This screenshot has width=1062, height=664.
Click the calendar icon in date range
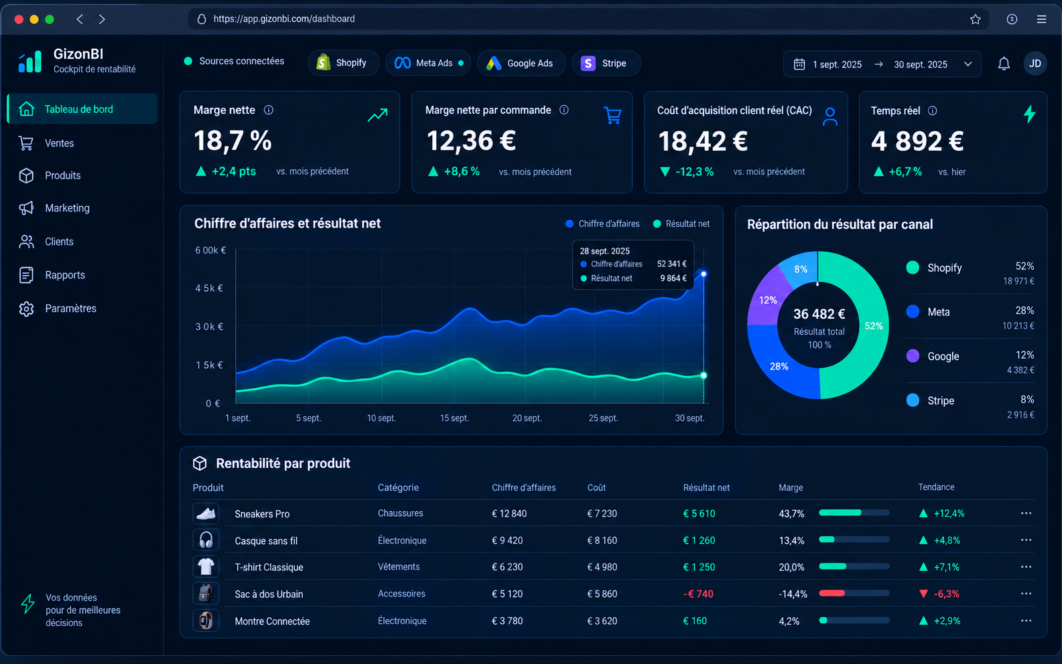tap(799, 64)
